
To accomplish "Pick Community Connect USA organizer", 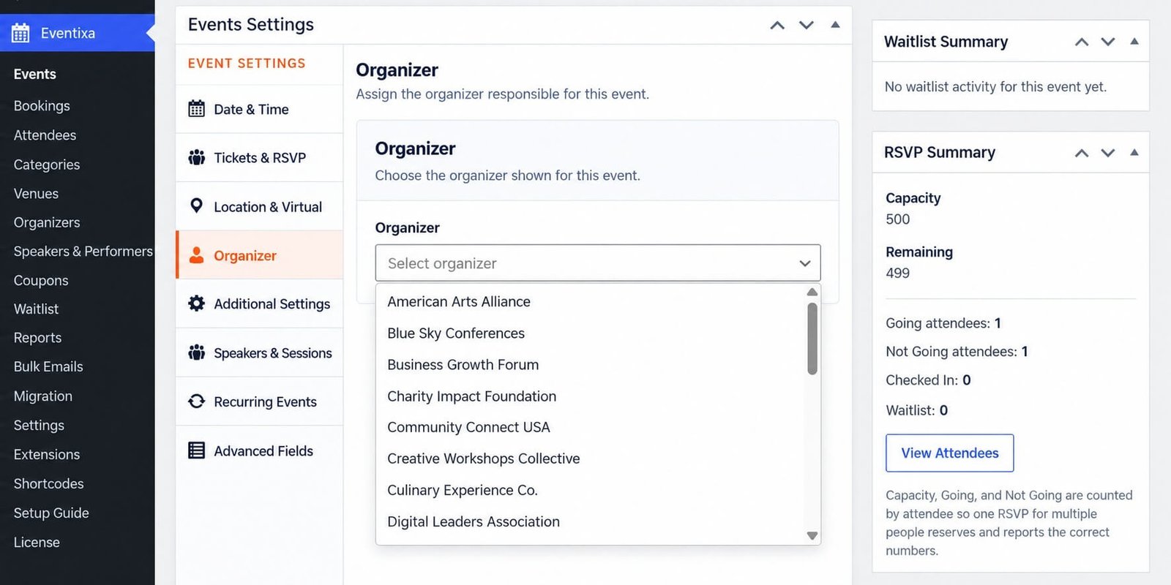I will (x=468, y=427).
